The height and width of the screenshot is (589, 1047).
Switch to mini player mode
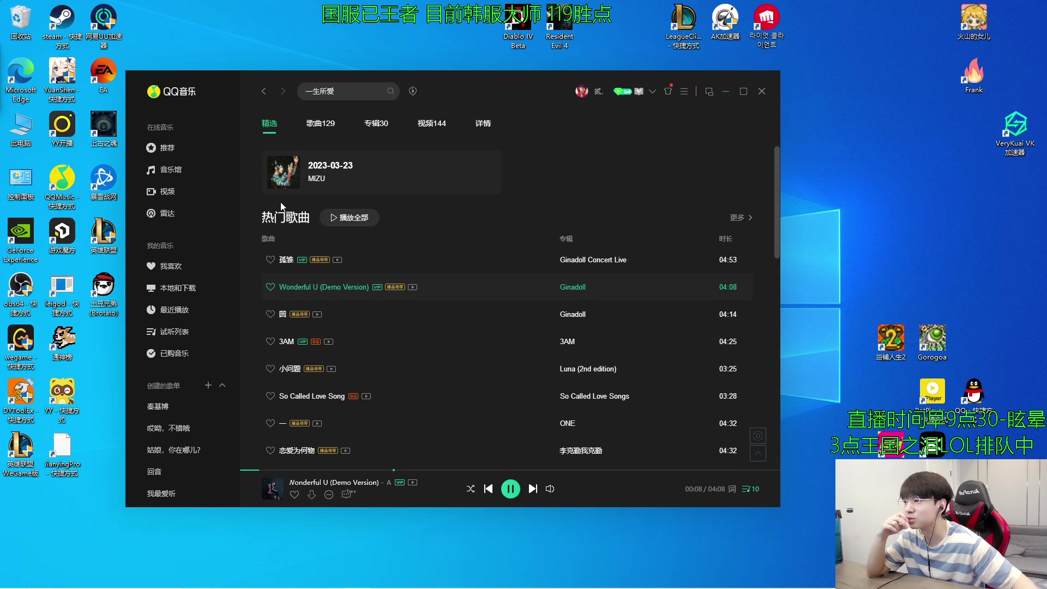click(709, 91)
